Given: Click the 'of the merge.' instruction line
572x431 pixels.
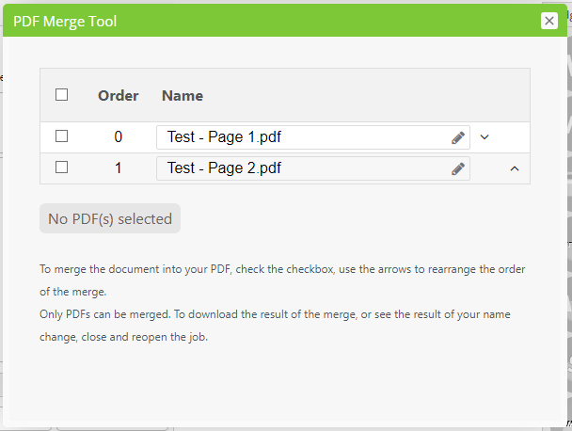Looking at the screenshot, I should (x=73, y=292).
